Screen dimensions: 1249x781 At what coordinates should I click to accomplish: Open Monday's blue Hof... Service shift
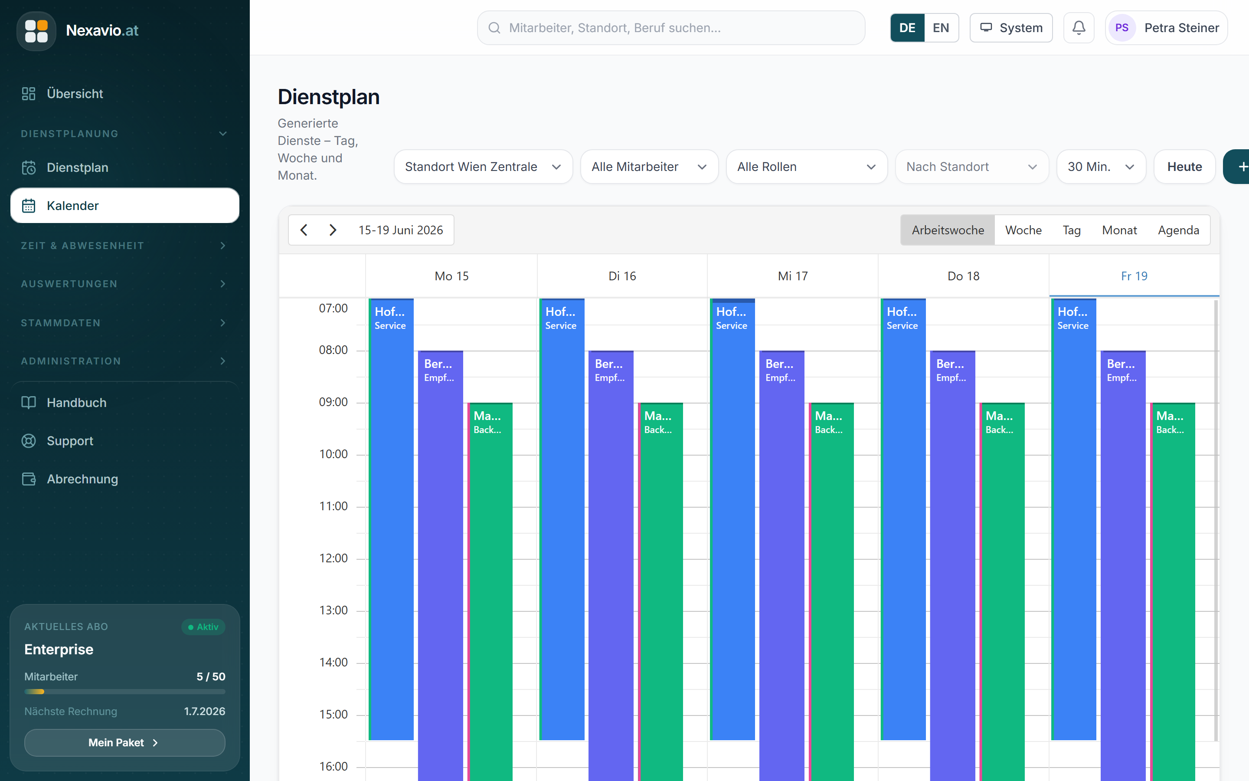(391, 519)
